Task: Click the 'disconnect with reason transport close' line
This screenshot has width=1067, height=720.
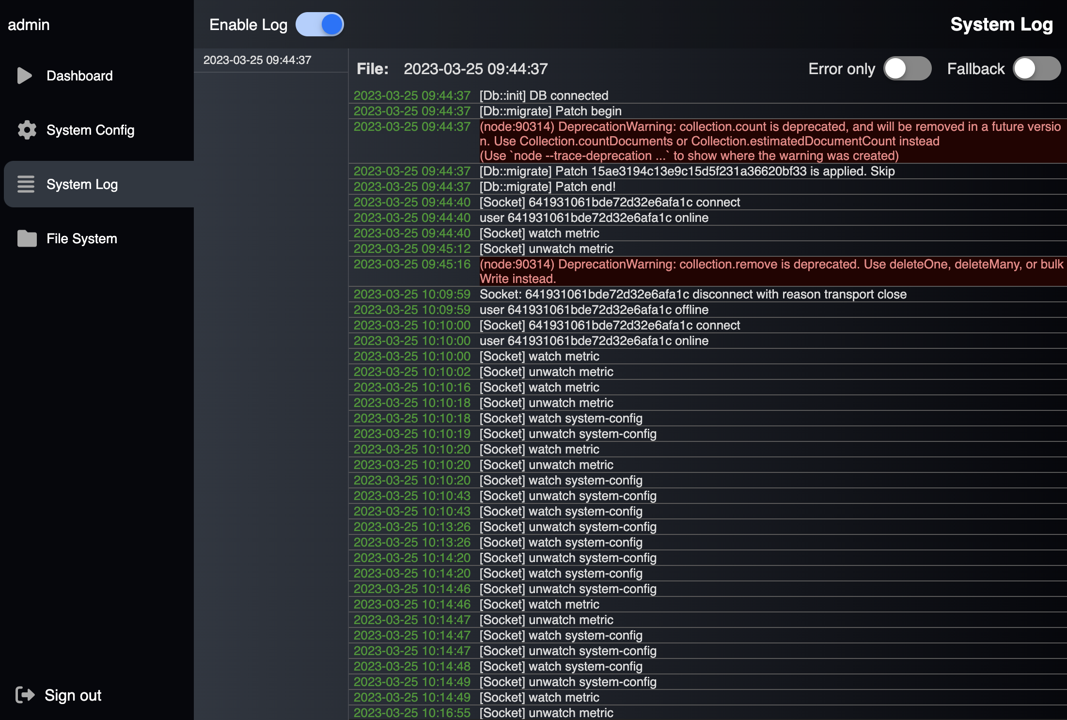Action: pos(693,294)
